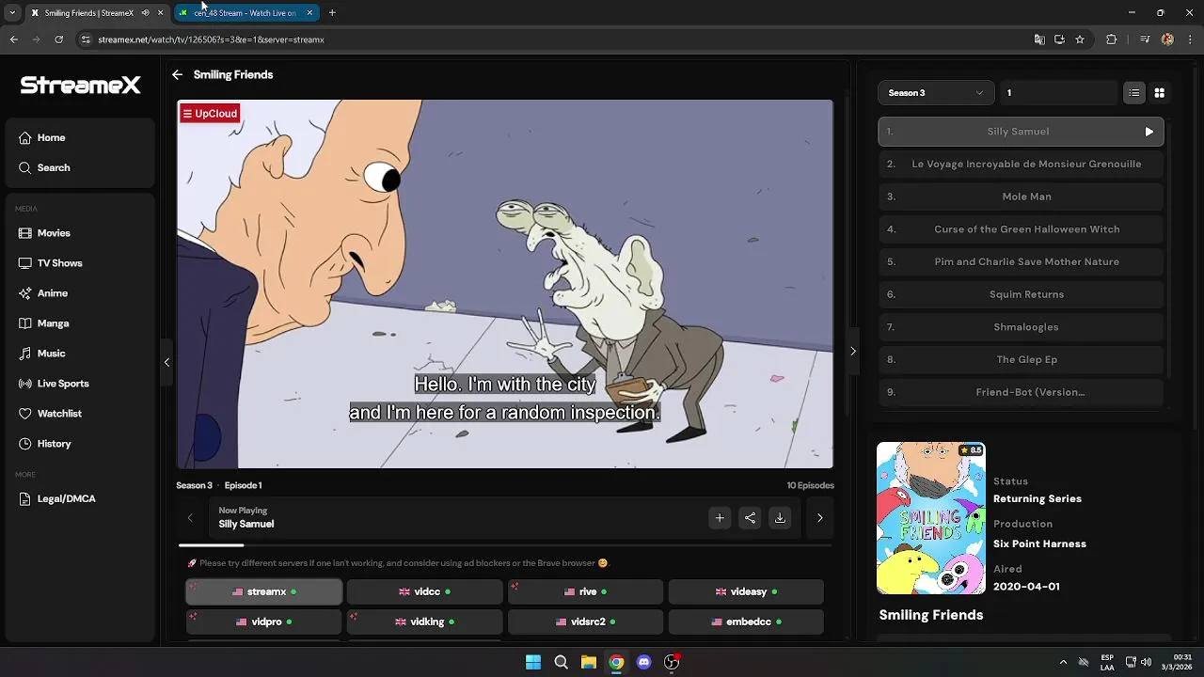Open Discord from the taskbar
This screenshot has height=677, width=1204.
click(643, 662)
